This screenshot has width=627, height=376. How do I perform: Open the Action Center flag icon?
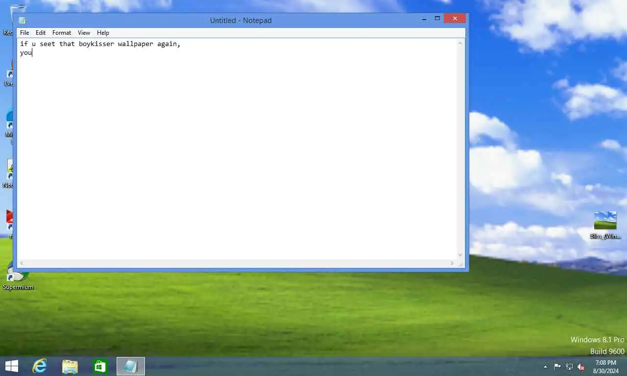[557, 367]
